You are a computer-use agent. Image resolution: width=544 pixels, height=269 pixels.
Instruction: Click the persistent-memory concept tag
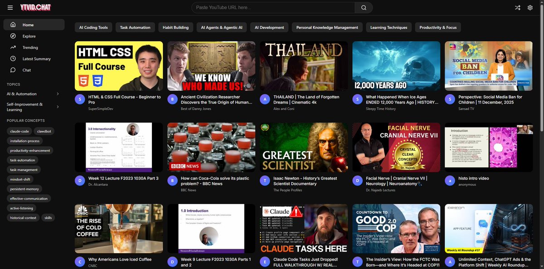click(x=24, y=189)
